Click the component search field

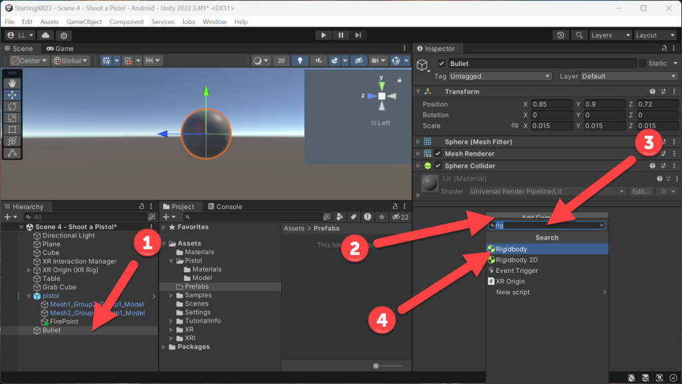coord(546,225)
